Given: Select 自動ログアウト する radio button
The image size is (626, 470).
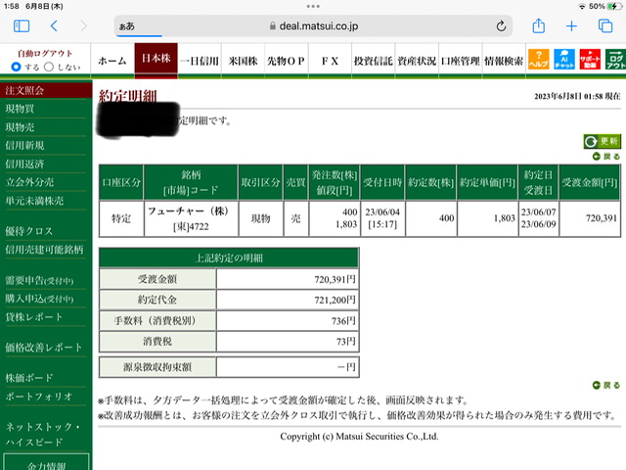Looking at the screenshot, I should [16, 67].
